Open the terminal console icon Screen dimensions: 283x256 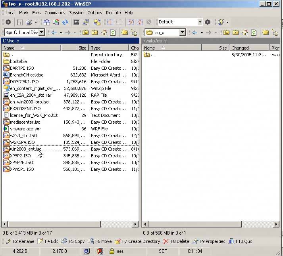77,22
